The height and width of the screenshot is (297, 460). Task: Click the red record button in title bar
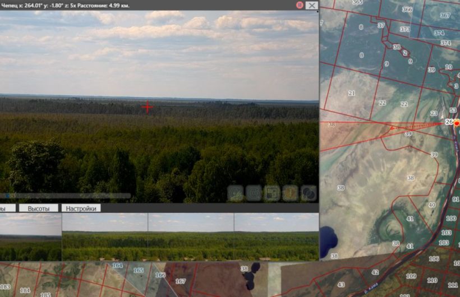coord(300,5)
